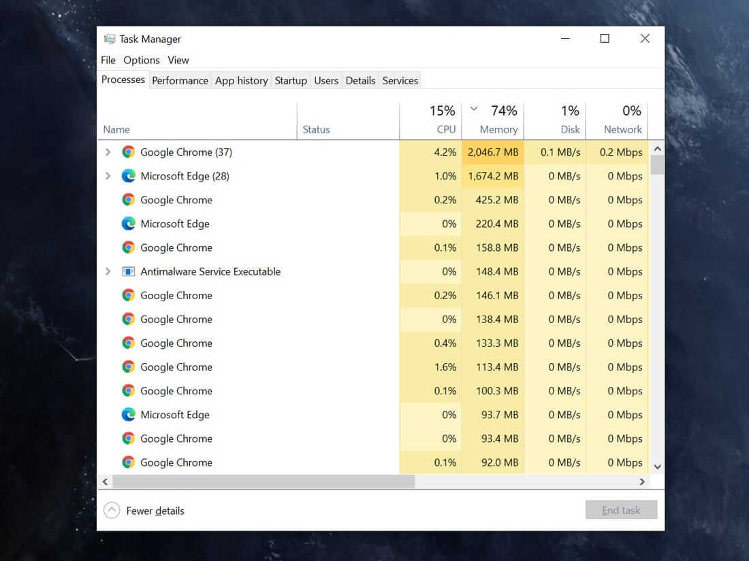Expand the Microsoft Edge (28) process group
This screenshot has height=561, width=749.
108,175
